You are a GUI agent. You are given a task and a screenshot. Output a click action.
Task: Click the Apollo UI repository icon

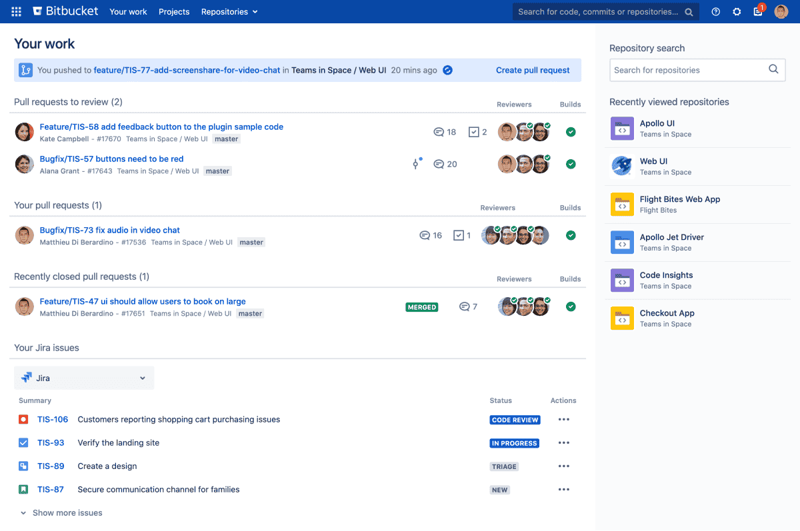622,129
